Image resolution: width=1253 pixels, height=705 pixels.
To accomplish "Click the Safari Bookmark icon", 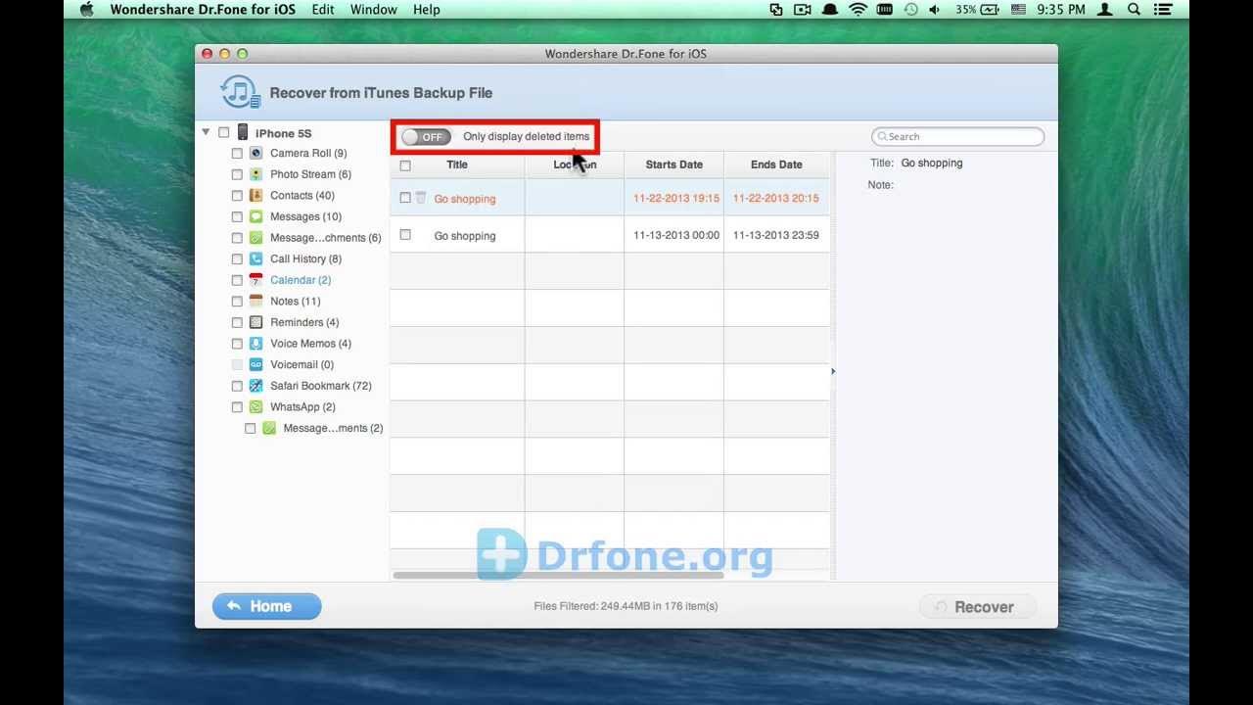I will (255, 386).
